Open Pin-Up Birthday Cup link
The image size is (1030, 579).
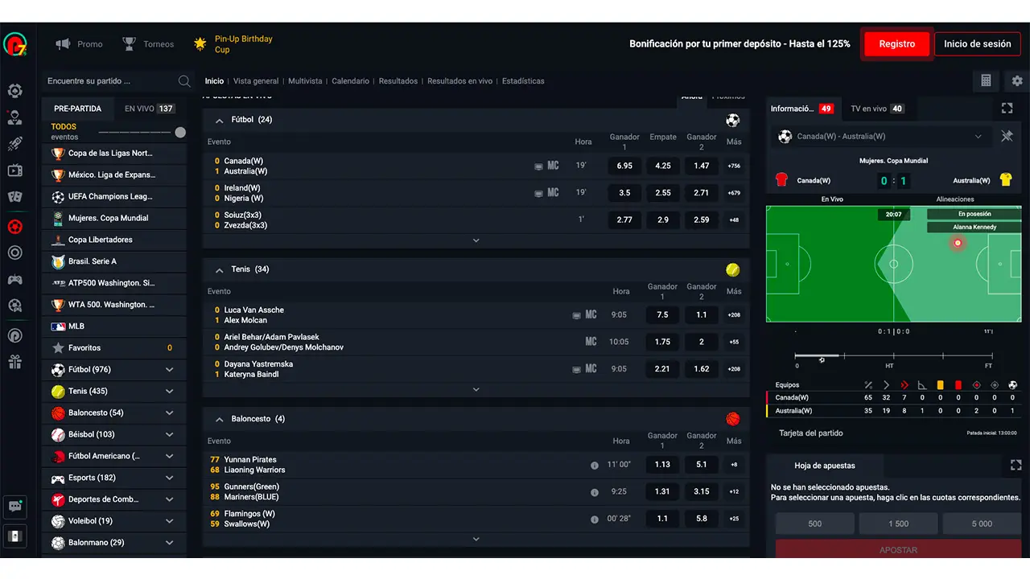coord(233,44)
